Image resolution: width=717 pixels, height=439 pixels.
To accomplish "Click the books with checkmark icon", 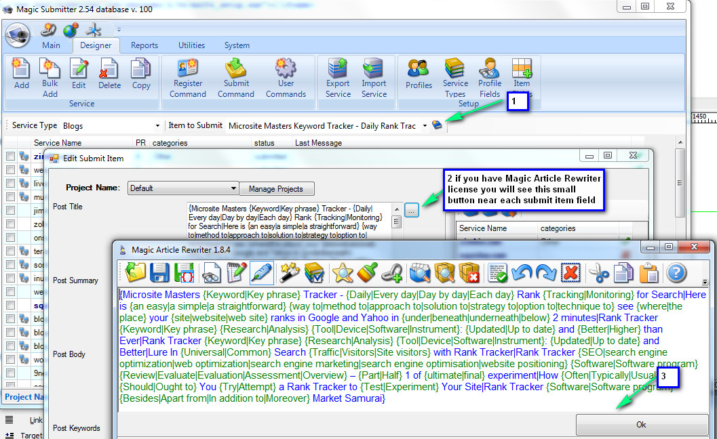I will [x=314, y=273].
